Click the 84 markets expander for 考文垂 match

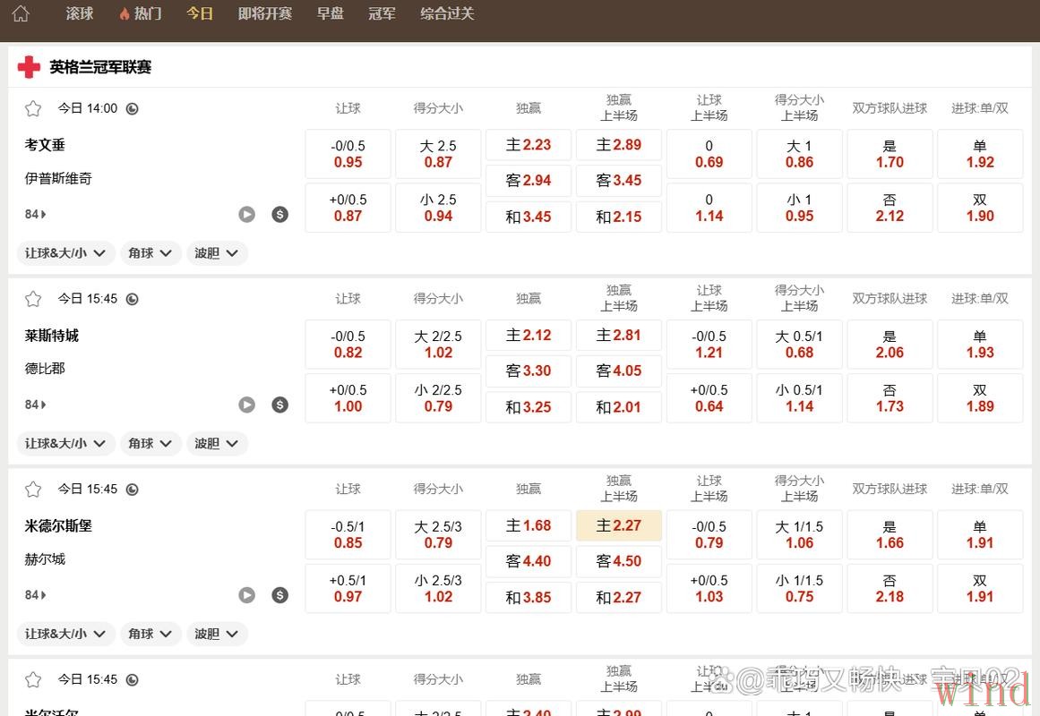click(34, 214)
